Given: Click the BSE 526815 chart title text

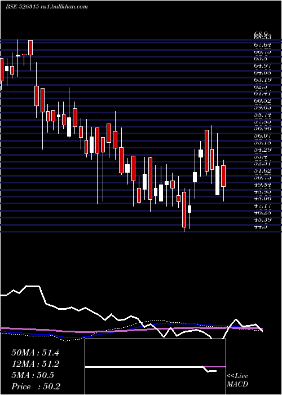Looking at the screenshot, I should [47, 7].
